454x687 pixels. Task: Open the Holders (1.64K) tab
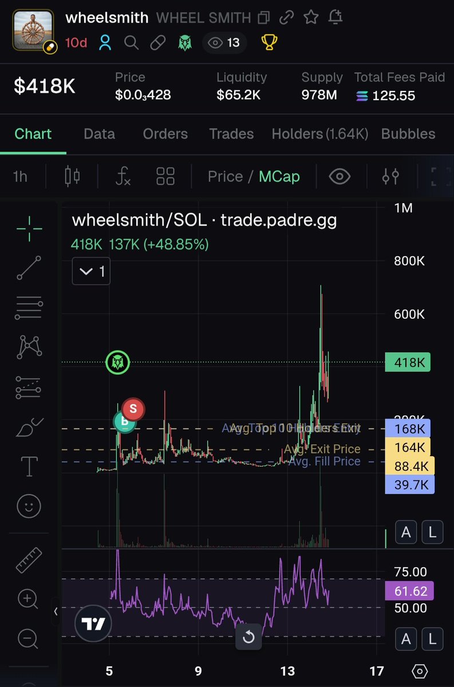(320, 134)
